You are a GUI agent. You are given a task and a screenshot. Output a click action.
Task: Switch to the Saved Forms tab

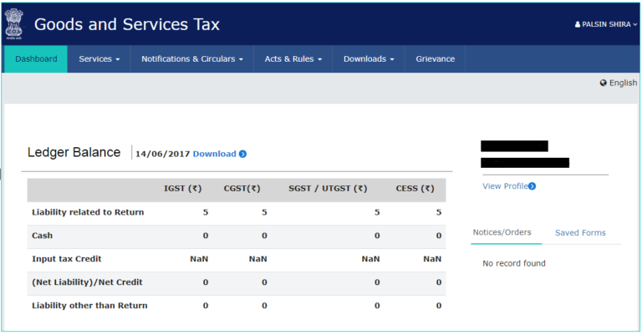click(x=580, y=232)
